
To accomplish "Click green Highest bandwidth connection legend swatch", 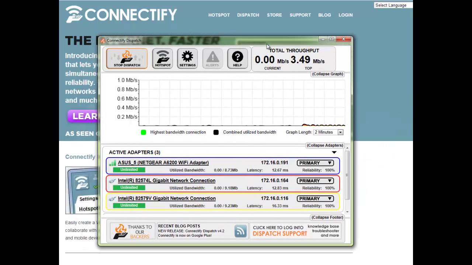I will [143, 132].
